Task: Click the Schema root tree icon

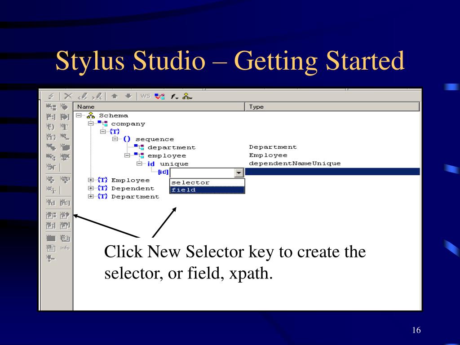Action: click(91, 115)
